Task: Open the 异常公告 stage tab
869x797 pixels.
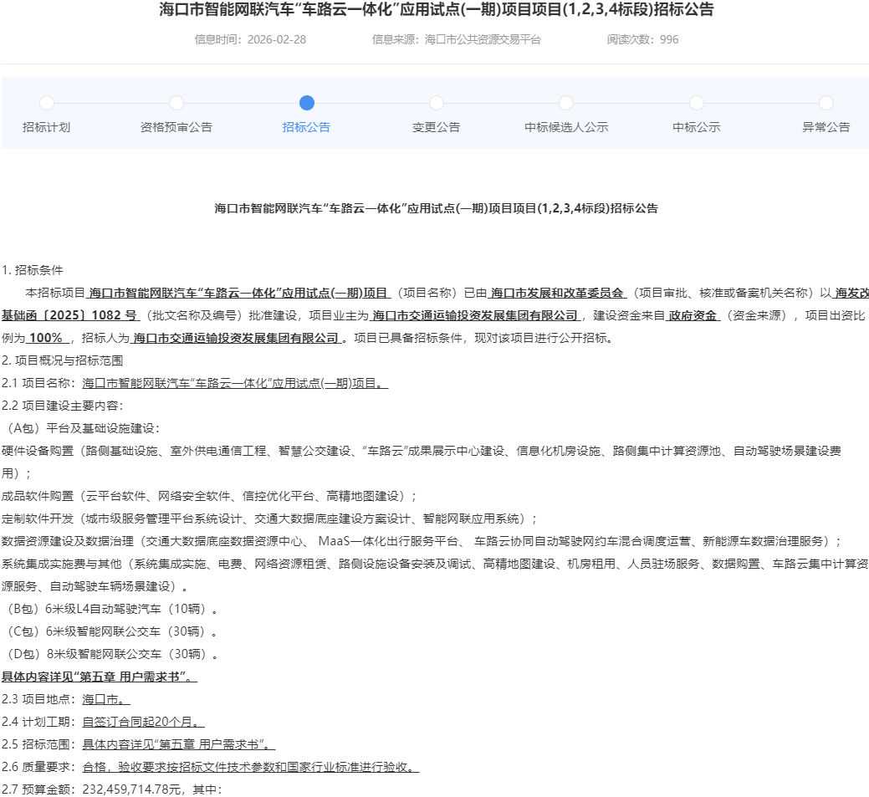Action: click(x=826, y=127)
